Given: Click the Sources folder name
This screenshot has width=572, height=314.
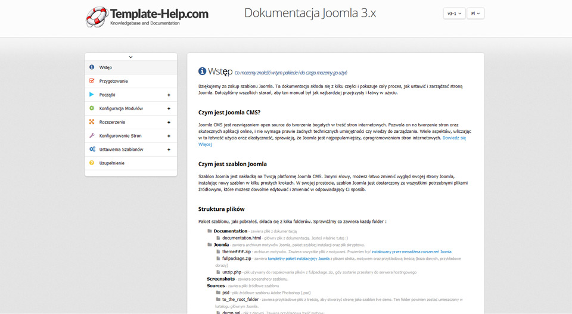Looking at the screenshot, I should (x=216, y=285).
